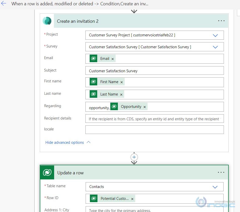Click the plus button to insert a new step
The height and width of the screenshot is (212, 240).
tap(134, 157)
